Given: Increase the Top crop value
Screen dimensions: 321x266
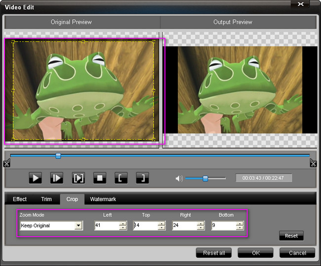Looking at the screenshot, I should pos(161,223).
